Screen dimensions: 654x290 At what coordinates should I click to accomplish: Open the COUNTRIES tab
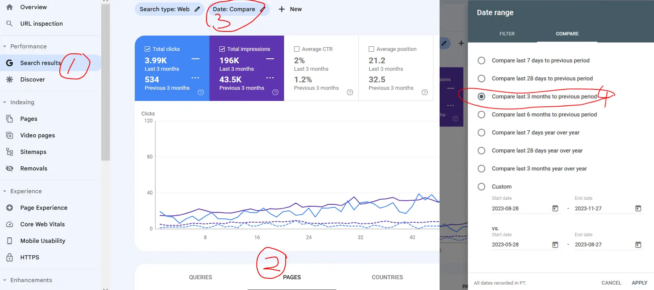(387, 277)
